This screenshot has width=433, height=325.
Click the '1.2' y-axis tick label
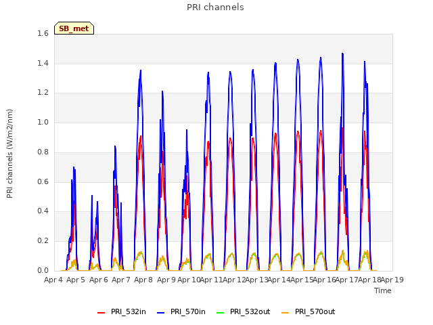[x=43, y=93]
